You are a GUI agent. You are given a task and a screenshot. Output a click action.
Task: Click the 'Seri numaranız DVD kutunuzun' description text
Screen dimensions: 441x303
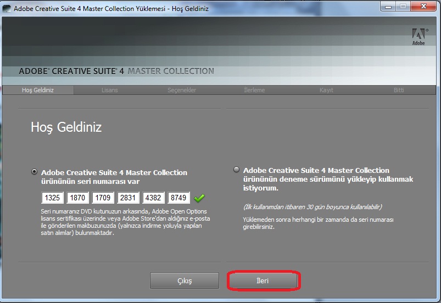tap(125, 222)
